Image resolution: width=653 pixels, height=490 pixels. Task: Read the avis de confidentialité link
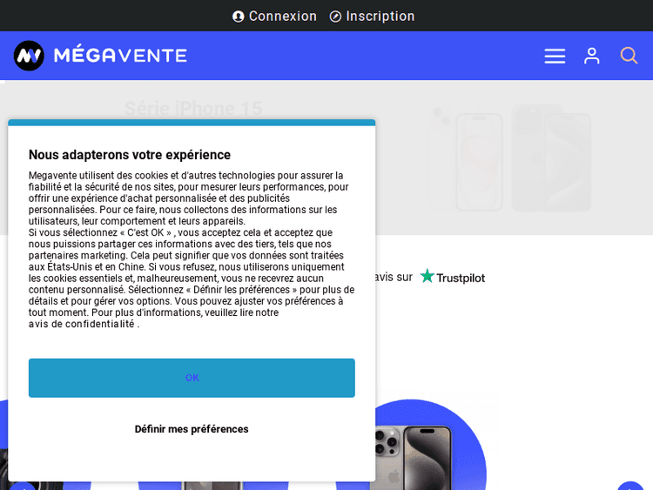point(82,324)
